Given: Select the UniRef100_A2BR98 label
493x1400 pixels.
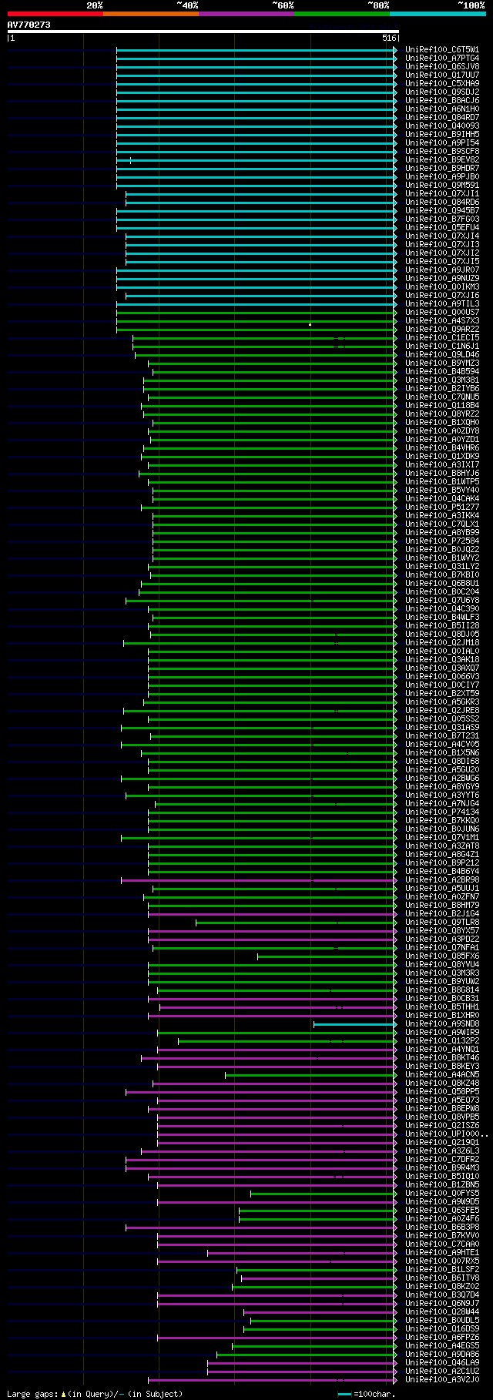Looking at the screenshot, I should pyautogui.click(x=442, y=880).
